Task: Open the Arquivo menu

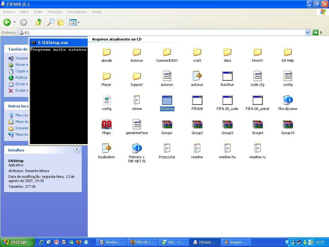Action: tap(9, 12)
